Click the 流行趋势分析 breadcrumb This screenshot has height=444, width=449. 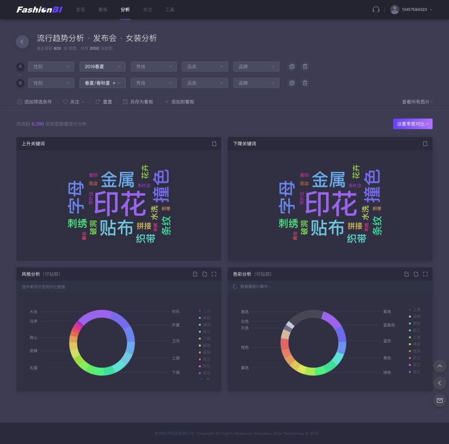tap(60, 38)
